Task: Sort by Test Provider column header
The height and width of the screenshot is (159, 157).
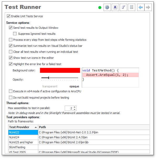Action: click(x=23, y=127)
